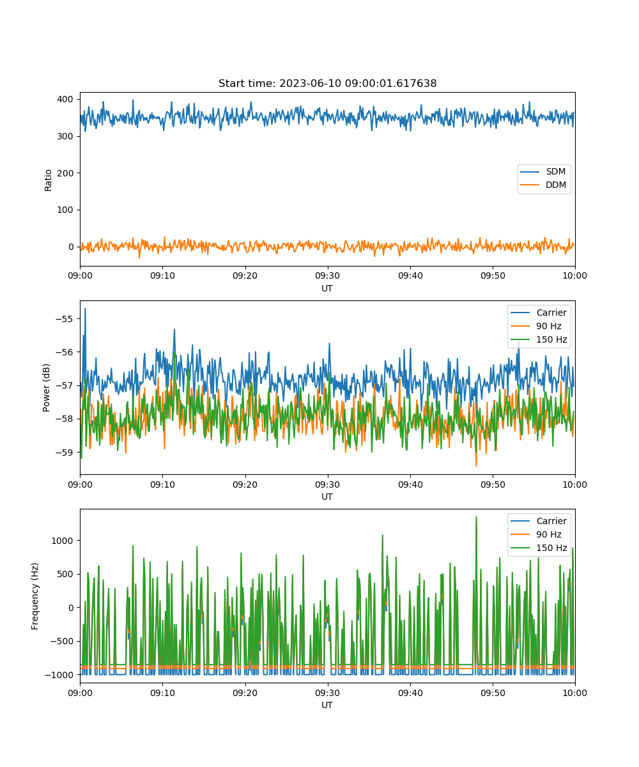Click 10:00 tick under the frequency plot
This screenshot has width=639, height=767.
(574, 692)
